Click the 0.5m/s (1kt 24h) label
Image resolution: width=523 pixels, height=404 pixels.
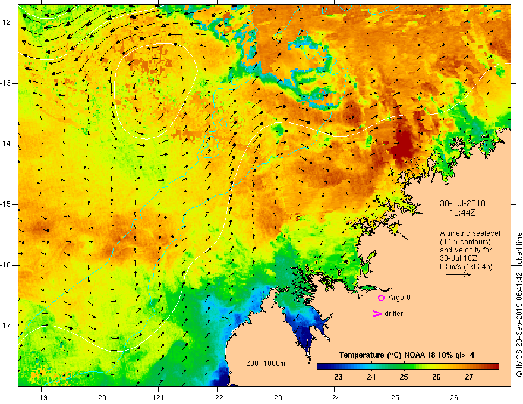pos(466,267)
